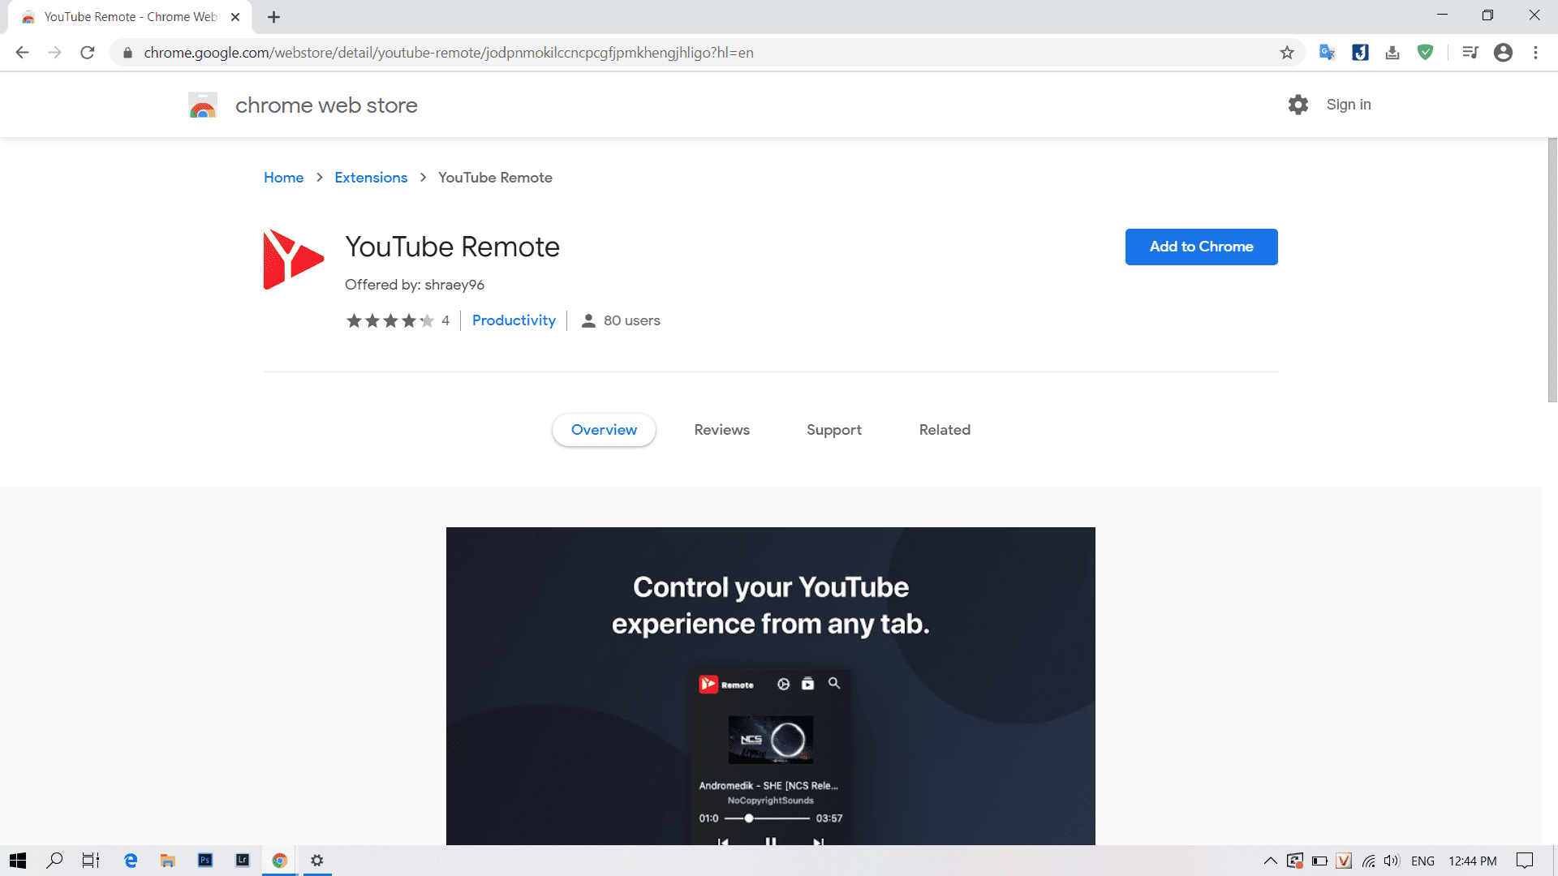
Task: Click the '80 users' count text
Action: click(x=631, y=320)
